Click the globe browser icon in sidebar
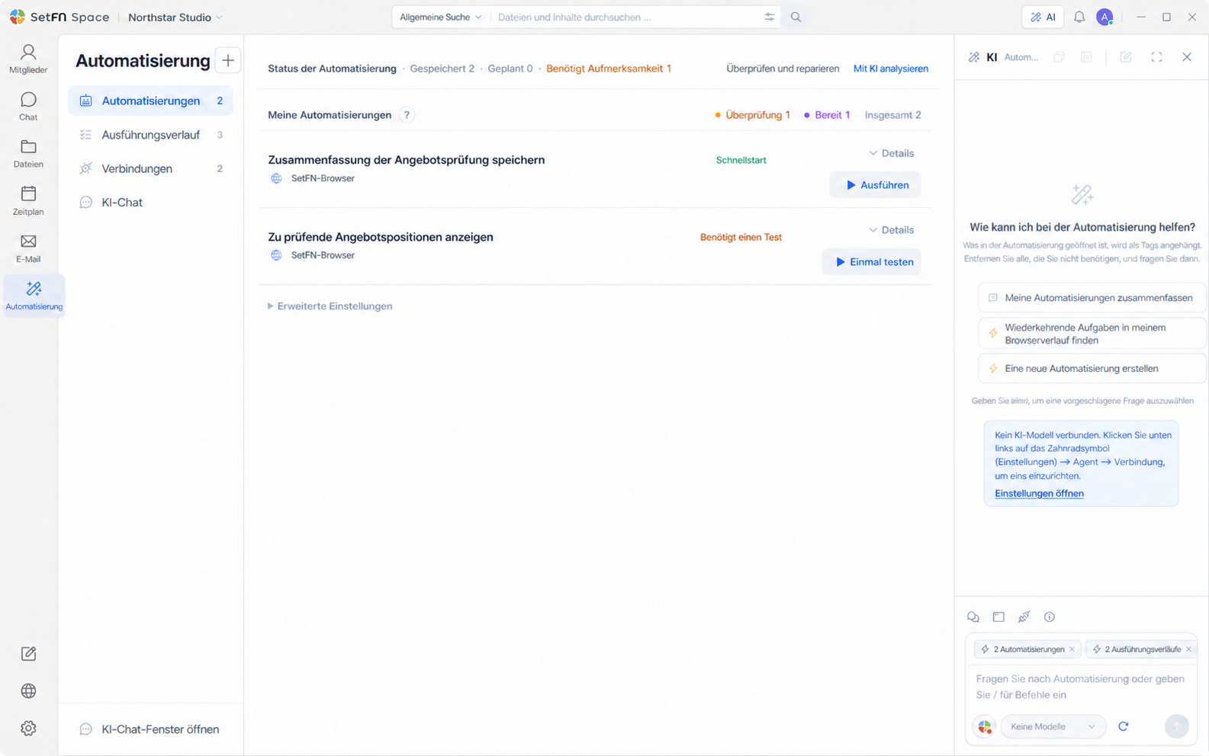1209x756 pixels. coord(28,691)
